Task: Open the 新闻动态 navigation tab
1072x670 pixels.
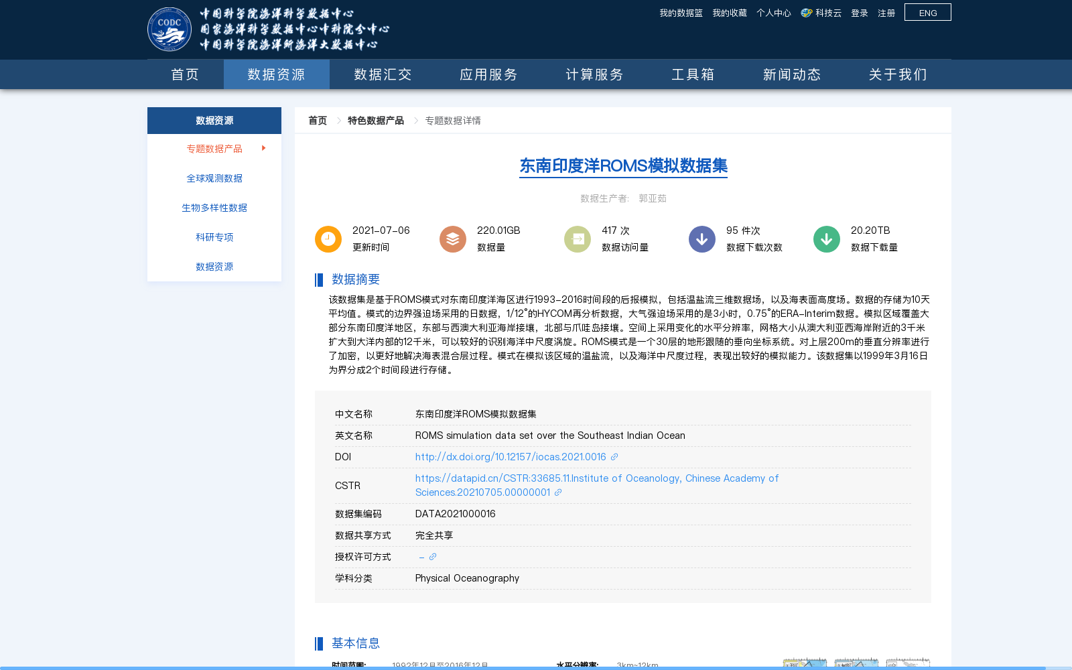Action: (792, 74)
